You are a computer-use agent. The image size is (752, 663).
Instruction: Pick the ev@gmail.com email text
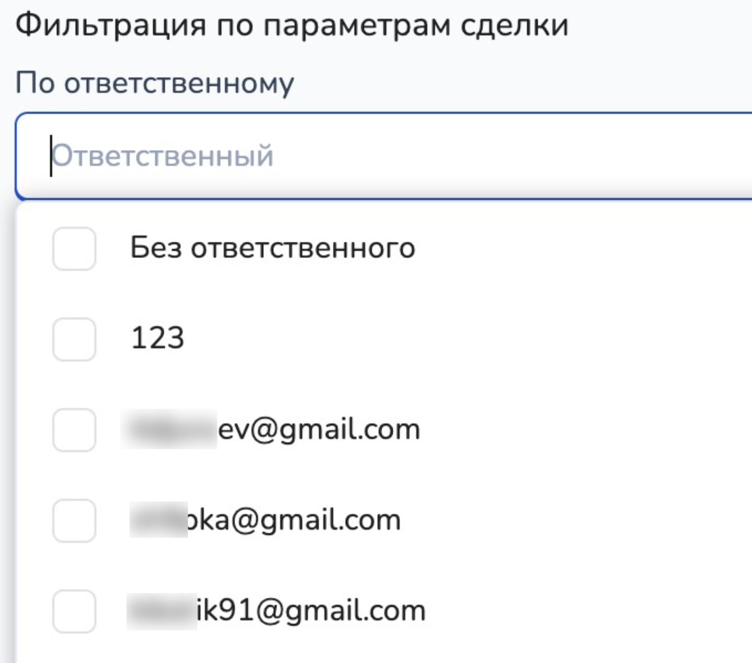coord(319,429)
